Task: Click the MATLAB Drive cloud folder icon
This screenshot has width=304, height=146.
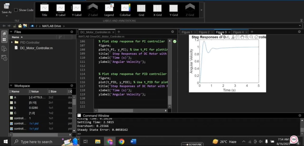Action: click(x=25, y=25)
